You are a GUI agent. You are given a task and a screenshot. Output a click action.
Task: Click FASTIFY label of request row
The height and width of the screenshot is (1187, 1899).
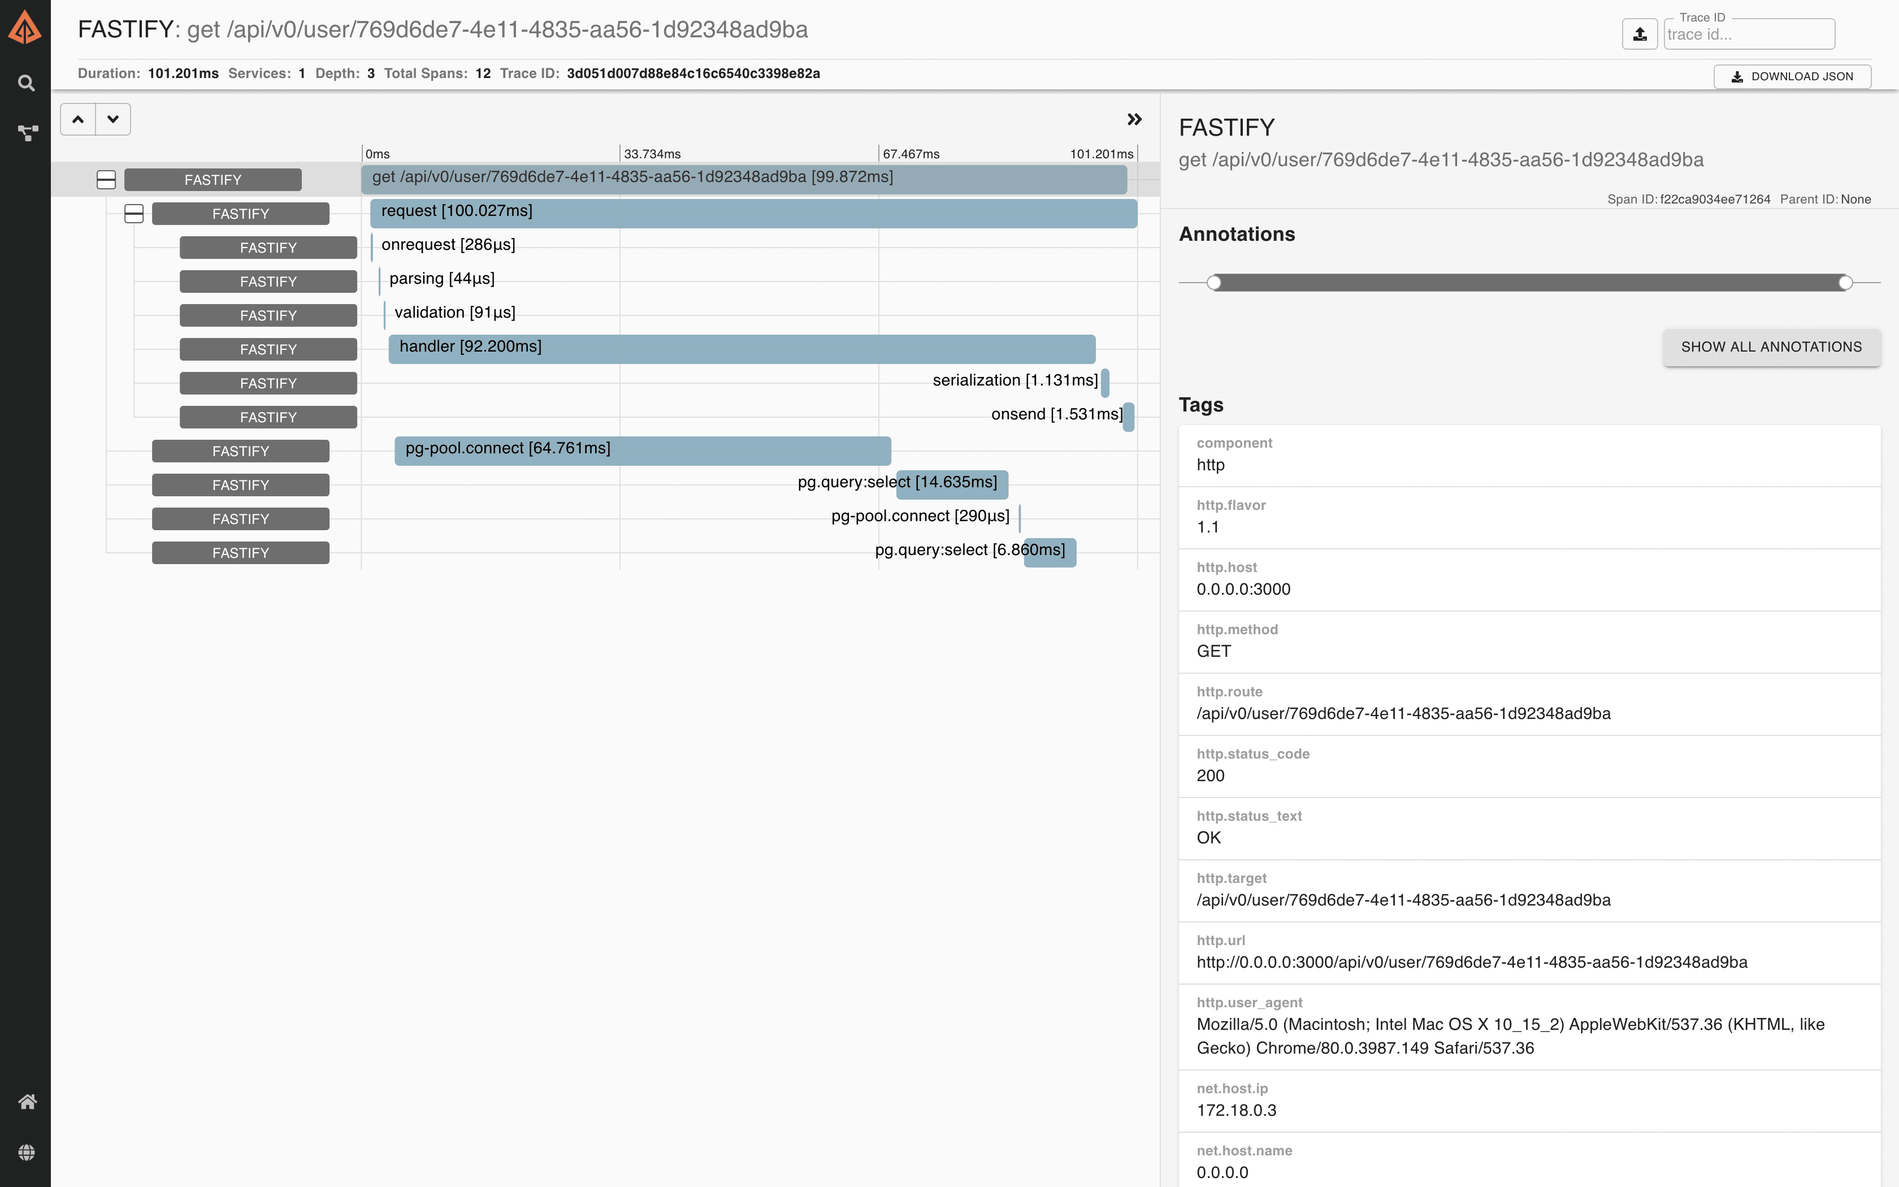[241, 214]
